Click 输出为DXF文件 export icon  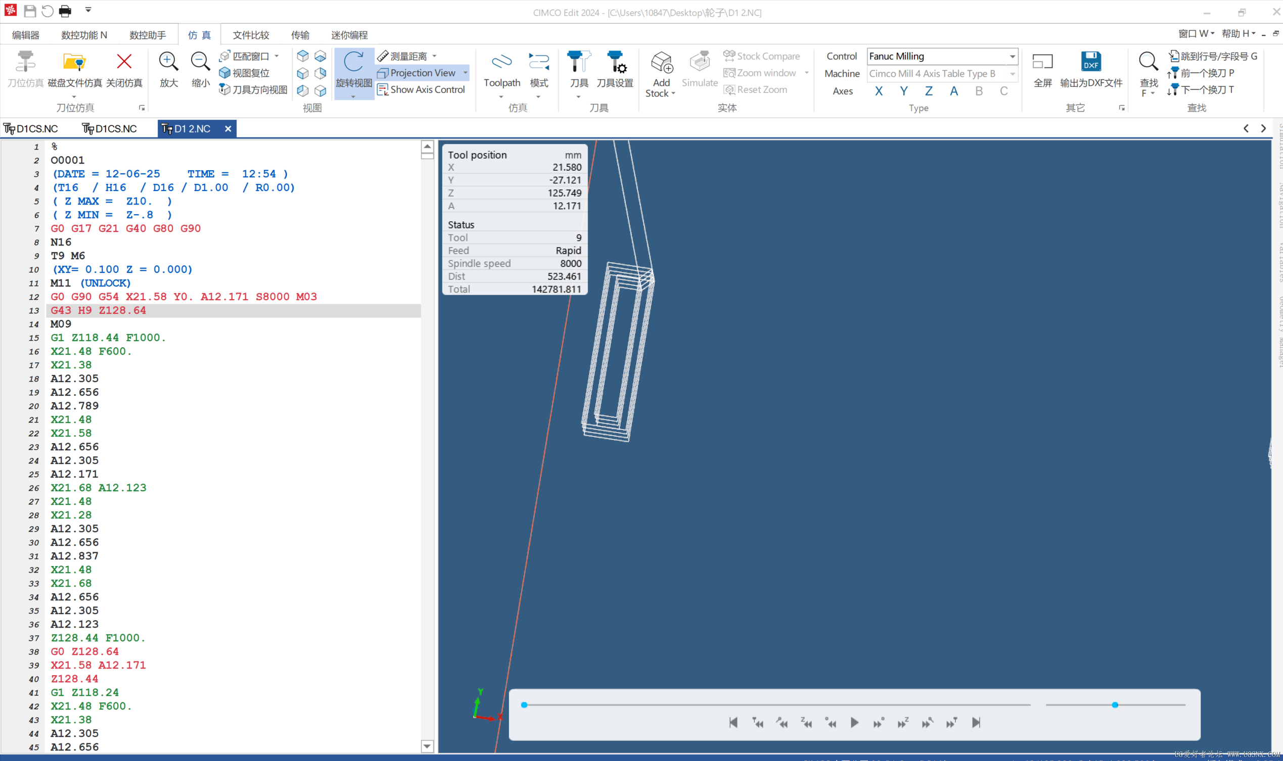1090,62
